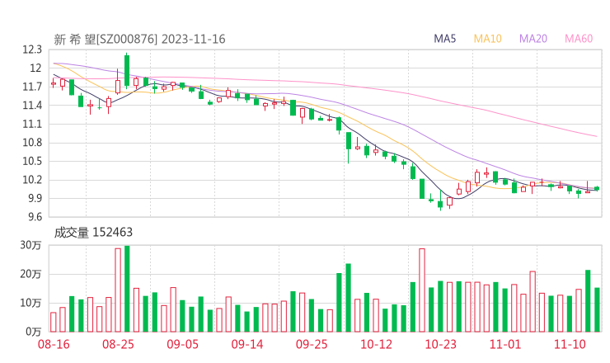Click the 11.7 price axis label
The height and width of the screenshot is (363, 610).
tap(32, 87)
